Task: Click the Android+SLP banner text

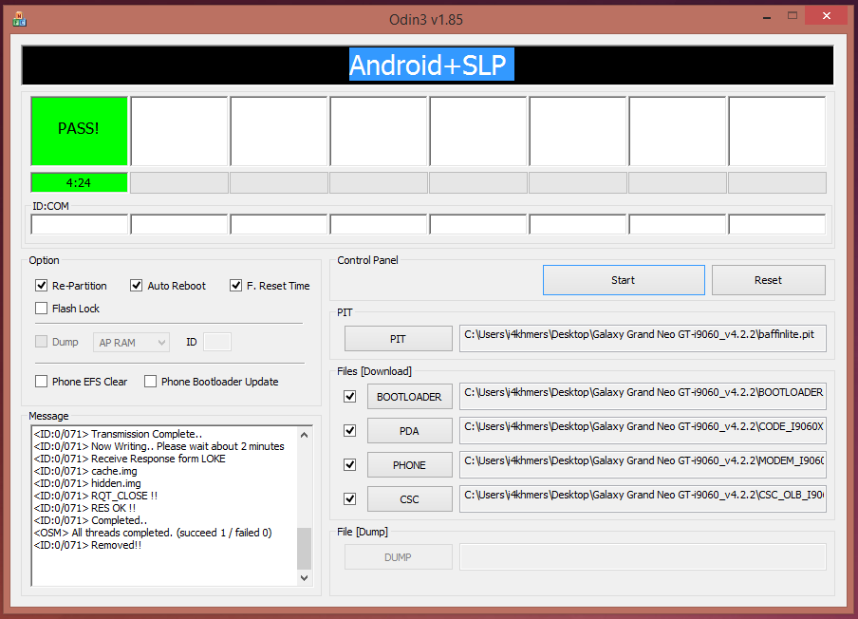Action: (431, 65)
